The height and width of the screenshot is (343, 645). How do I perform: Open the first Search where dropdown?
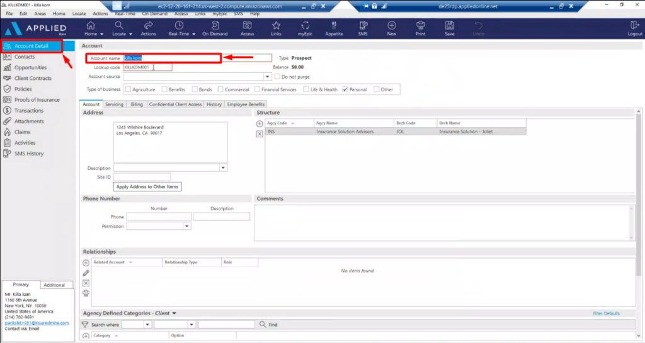coord(147,325)
